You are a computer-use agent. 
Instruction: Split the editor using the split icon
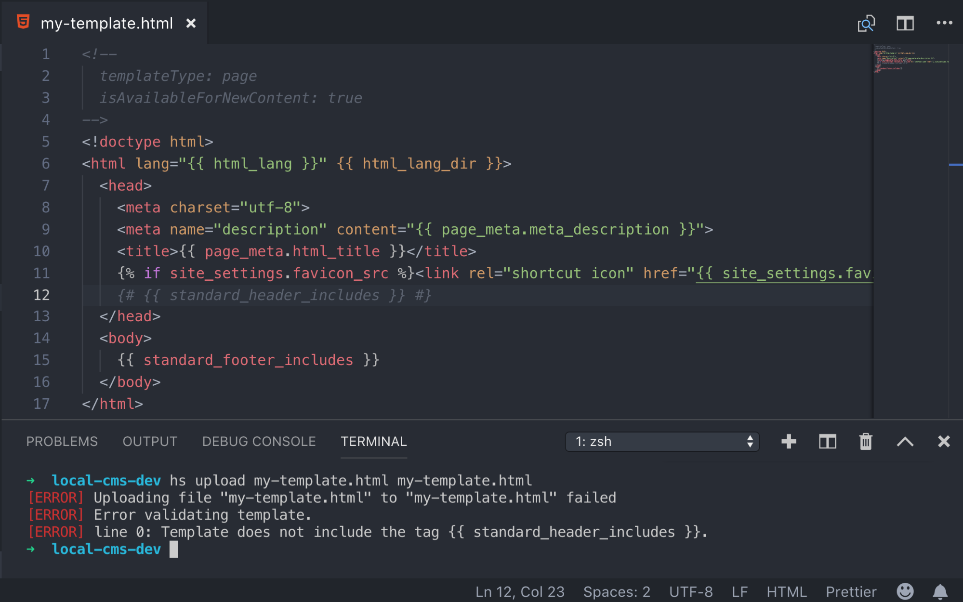coord(905,23)
